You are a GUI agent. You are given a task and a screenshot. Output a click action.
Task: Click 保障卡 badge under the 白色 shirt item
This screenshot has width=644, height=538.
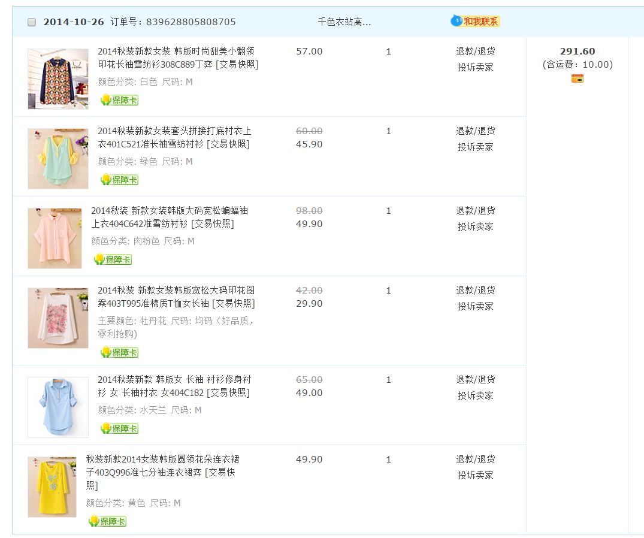pyautogui.click(x=119, y=100)
